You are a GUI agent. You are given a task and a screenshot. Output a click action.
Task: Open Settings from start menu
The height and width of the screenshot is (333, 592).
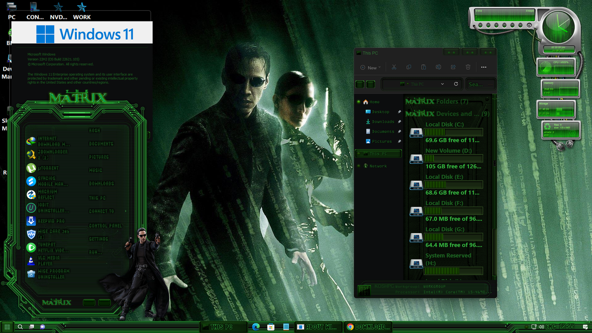pos(99,240)
